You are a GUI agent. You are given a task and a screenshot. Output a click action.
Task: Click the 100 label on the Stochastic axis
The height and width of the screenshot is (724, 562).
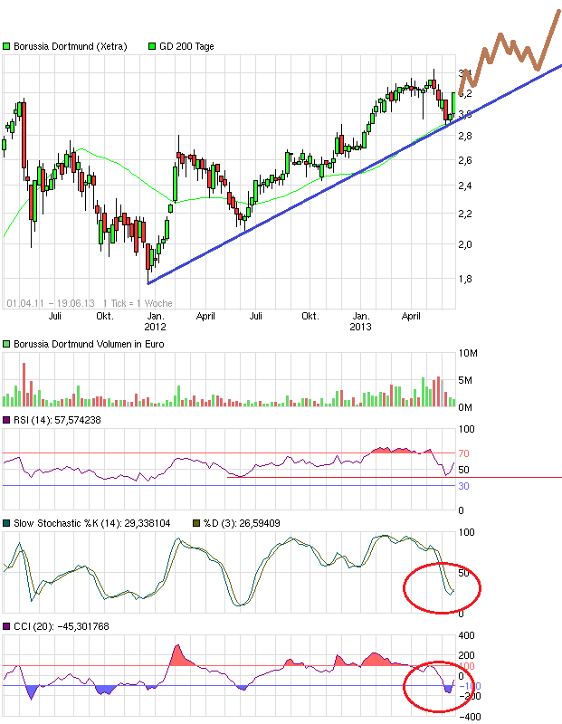coord(466,532)
